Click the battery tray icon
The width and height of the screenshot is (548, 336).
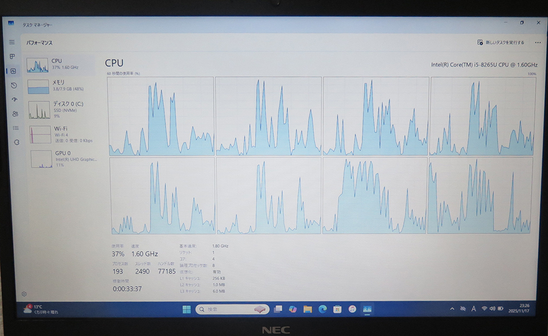(500, 309)
